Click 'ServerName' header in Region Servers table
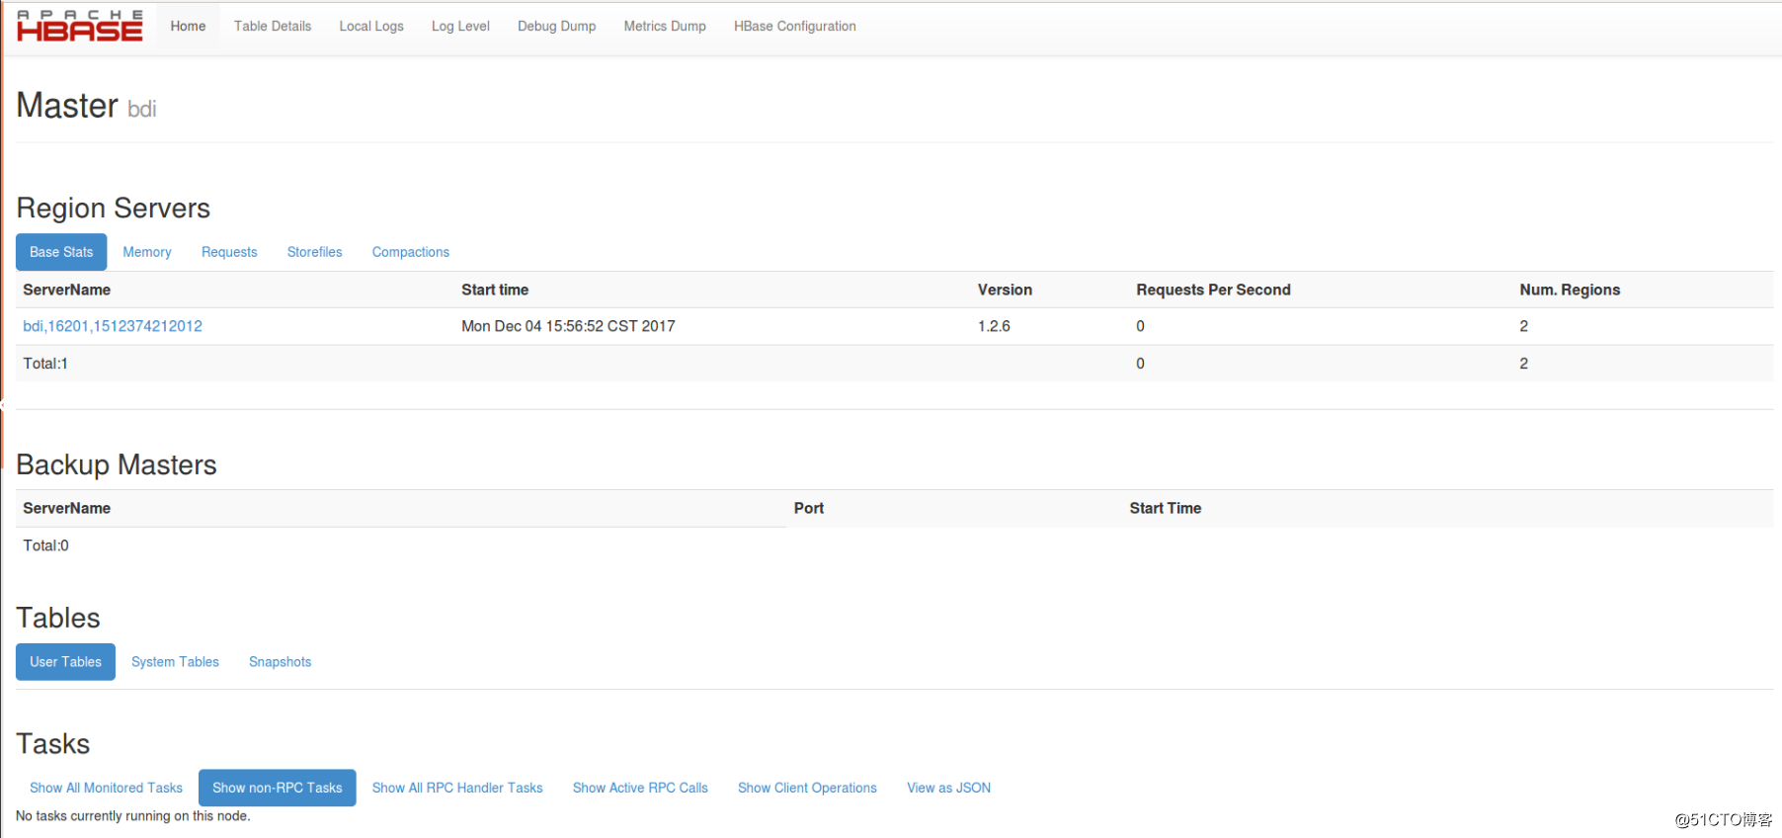The width and height of the screenshot is (1782, 838). 67,290
